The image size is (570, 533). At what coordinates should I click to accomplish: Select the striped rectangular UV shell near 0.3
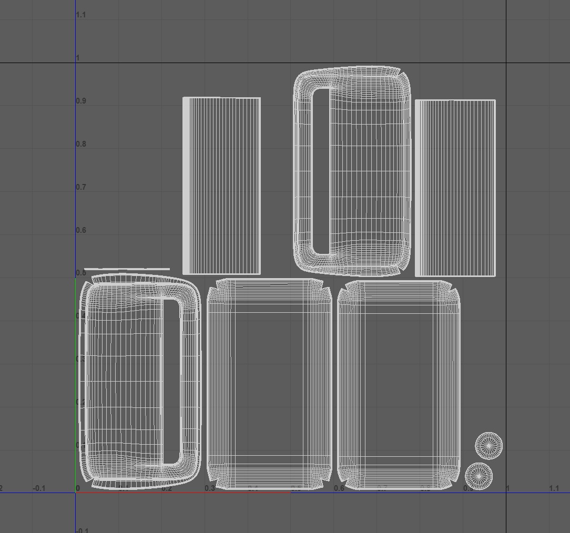tap(221, 186)
